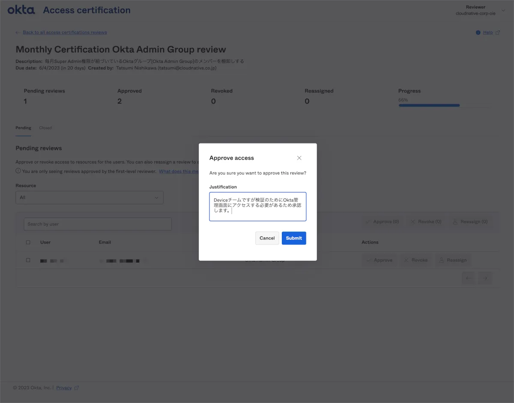
Task: Go to previous page arrow
Action: 469,278
